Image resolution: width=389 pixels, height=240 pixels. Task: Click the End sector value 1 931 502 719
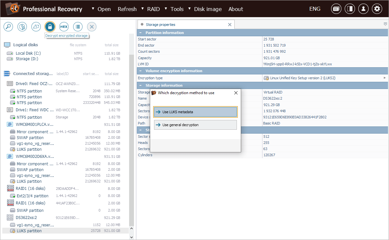[x=274, y=45]
